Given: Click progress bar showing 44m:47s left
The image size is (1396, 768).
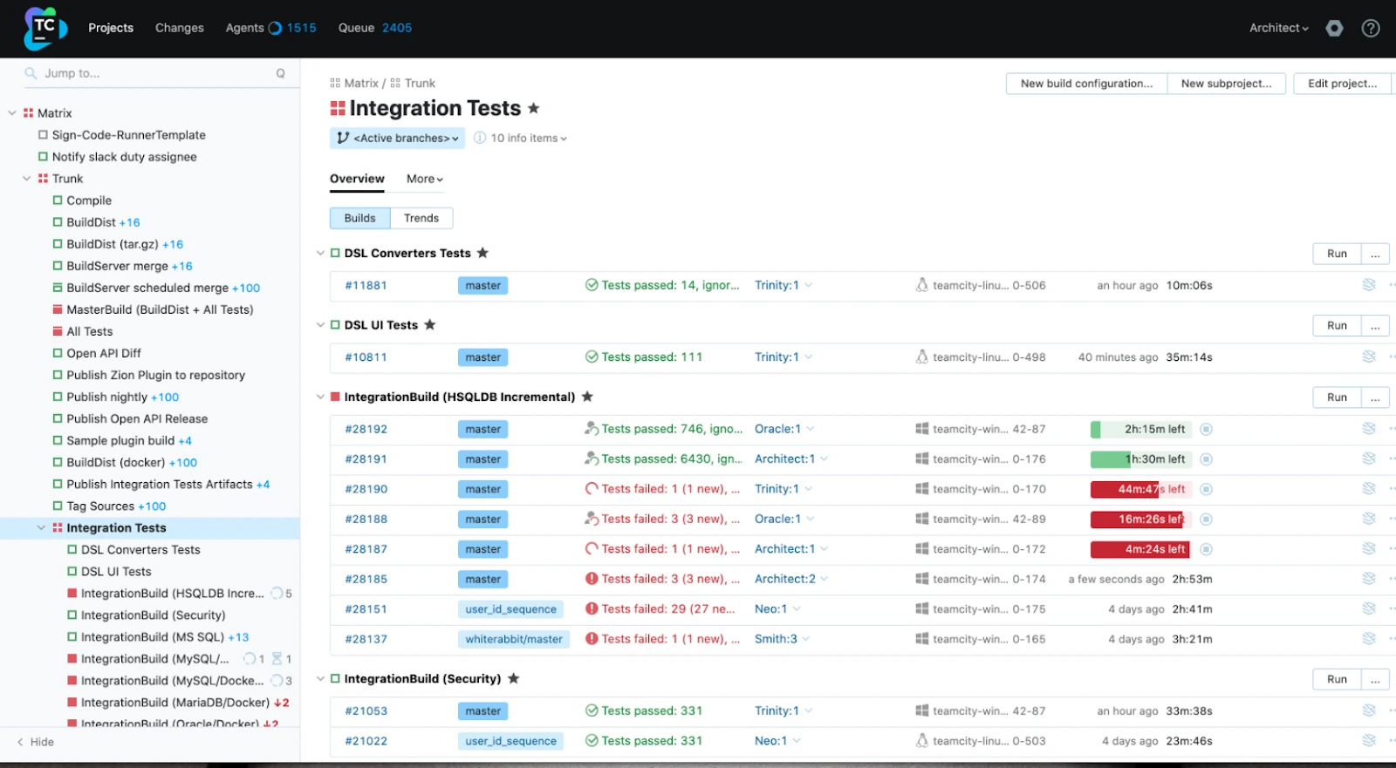Looking at the screenshot, I should 1142,489.
